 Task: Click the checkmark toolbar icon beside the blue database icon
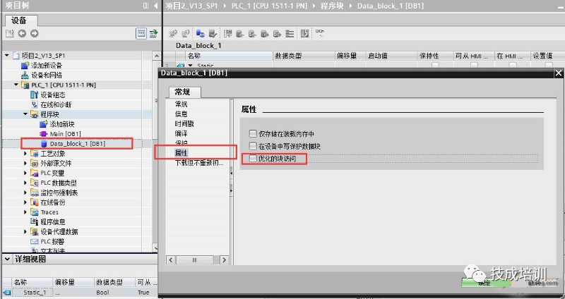213,33
